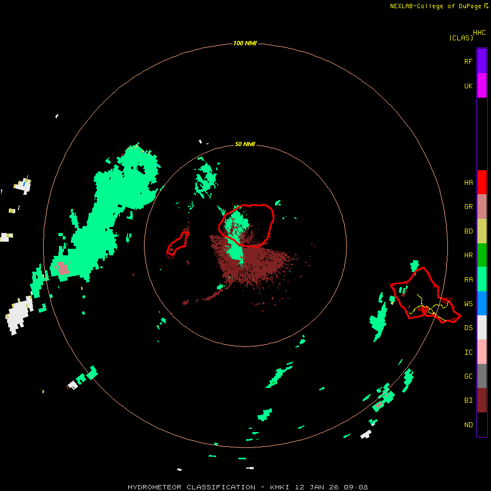Click the [CLAS] legend header
The width and height of the screenshot is (491, 491).
pyautogui.click(x=461, y=38)
